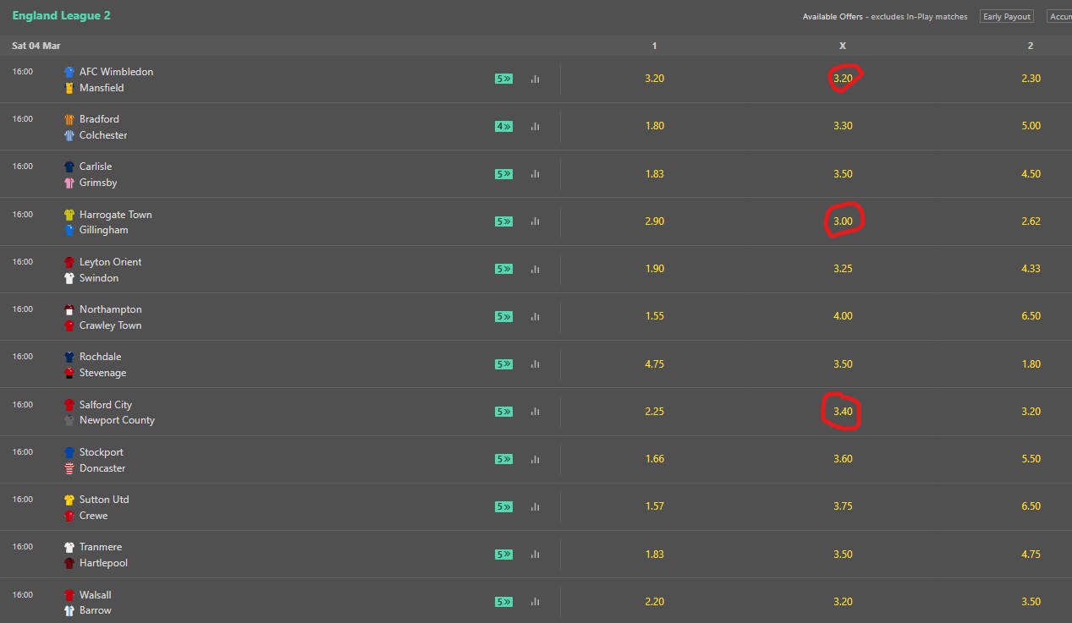Image resolution: width=1072 pixels, height=623 pixels.
Task: Select Northampton home win odds 1.55
Action: coord(654,316)
